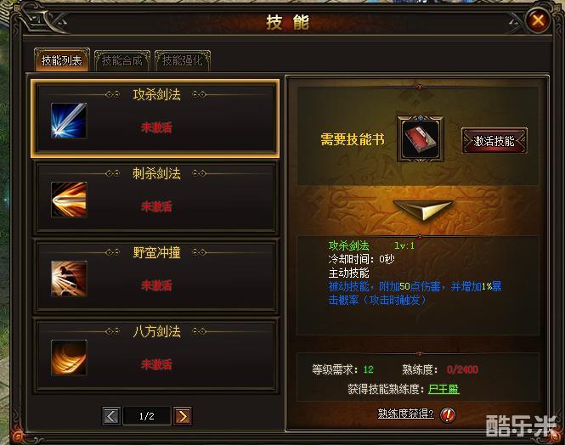The width and height of the screenshot is (565, 445).
Task: Select the 八方剑法 skill entry title
Action: [156, 331]
